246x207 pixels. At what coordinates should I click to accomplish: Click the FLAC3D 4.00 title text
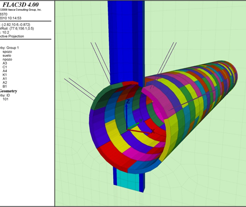click(21, 4)
